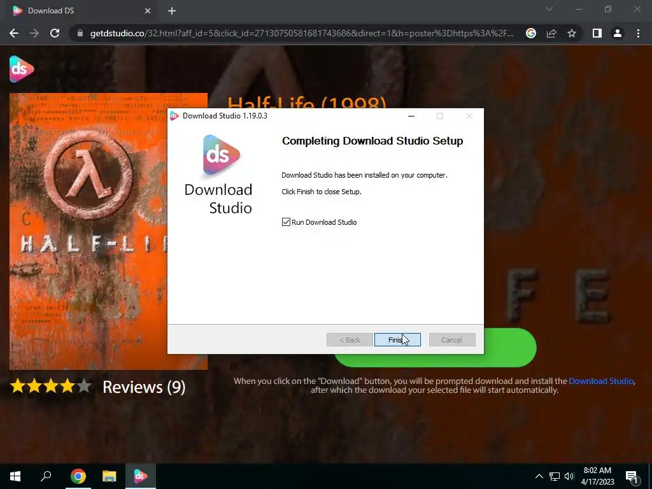Click the green download button on the page

[x=510, y=348]
